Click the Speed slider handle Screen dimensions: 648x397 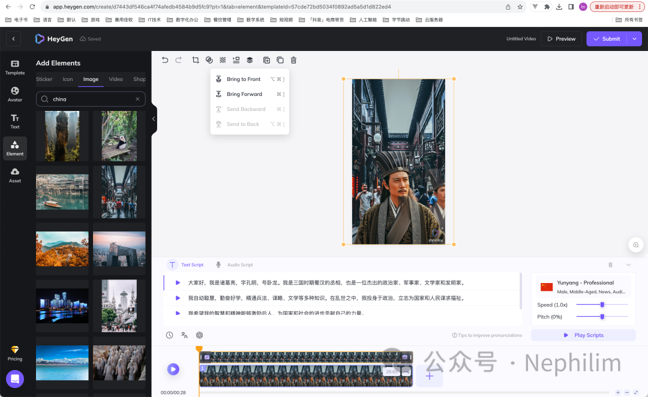(x=602, y=305)
